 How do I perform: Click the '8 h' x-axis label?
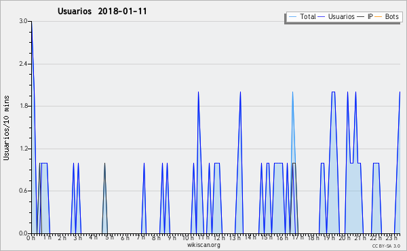(x=156, y=238)
